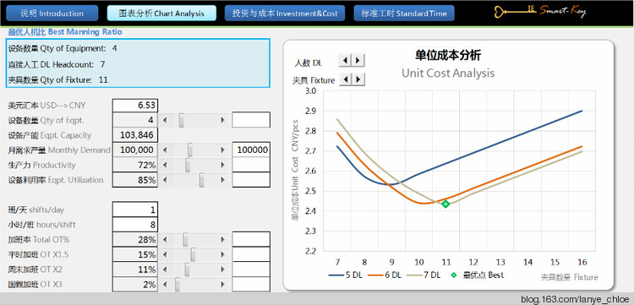Decrease DL headcount with left arrow
The height and width of the screenshot is (305, 634).
(345, 61)
